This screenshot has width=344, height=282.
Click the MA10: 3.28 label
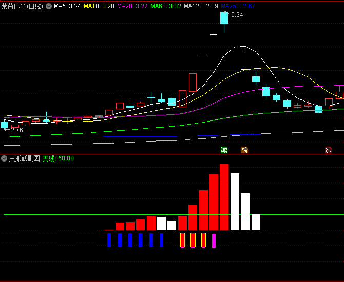(x=99, y=6)
